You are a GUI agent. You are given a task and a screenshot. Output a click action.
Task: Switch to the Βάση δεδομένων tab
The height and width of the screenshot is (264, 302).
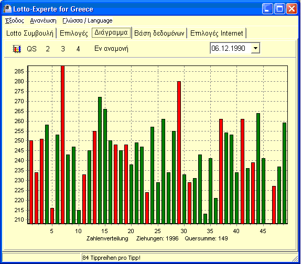click(x=159, y=33)
